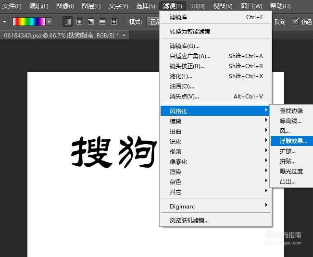The height and width of the screenshot is (257, 313).
Task: Open the 窗口(W) menu
Action: coord(251,6)
